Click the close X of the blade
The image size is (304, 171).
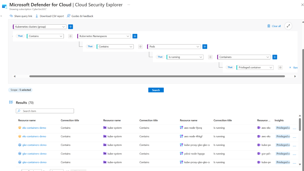coord(302,5)
